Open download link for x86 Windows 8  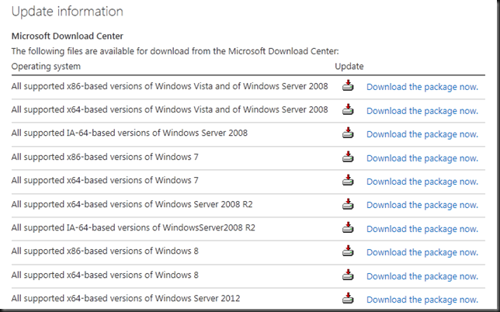[x=422, y=252]
